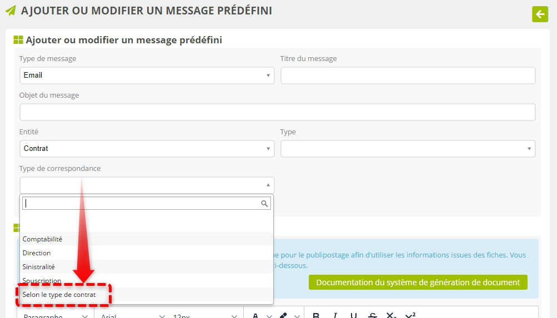Click the search magnifier icon in the dropdown

(x=265, y=203)
